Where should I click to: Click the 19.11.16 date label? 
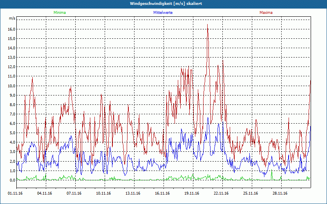(192, 193)
